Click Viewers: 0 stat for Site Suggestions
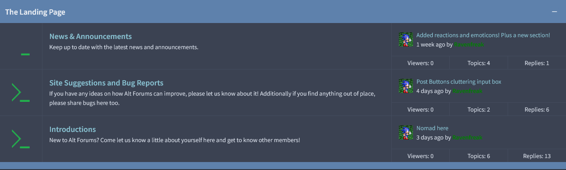This screenshot has width=566, height=170. (421, 109)
